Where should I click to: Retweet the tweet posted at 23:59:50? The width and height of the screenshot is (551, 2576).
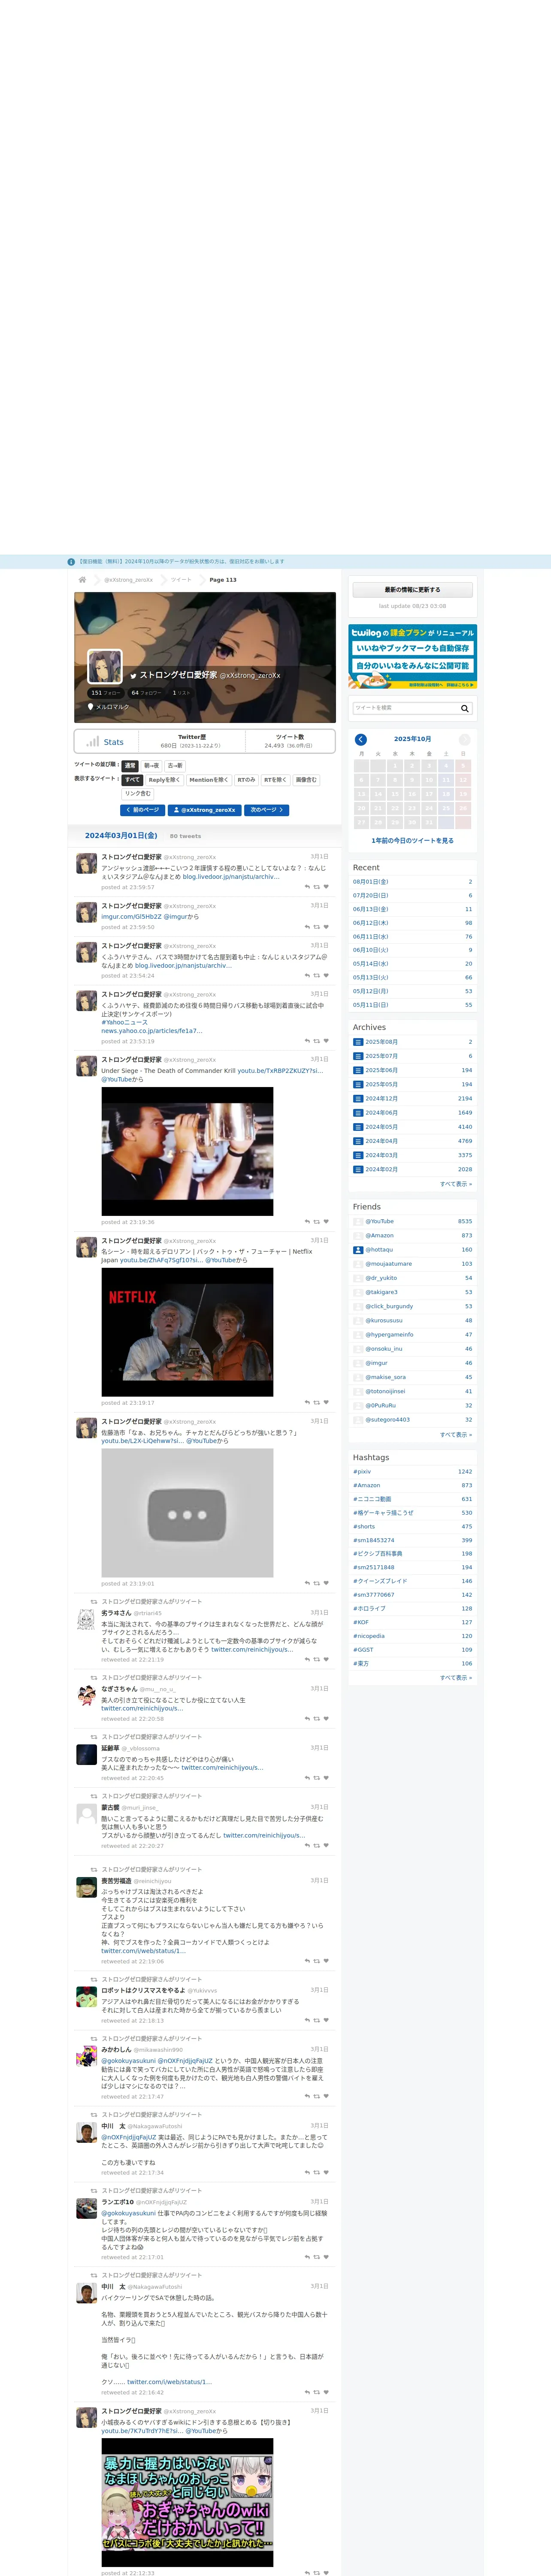(317, 927)
